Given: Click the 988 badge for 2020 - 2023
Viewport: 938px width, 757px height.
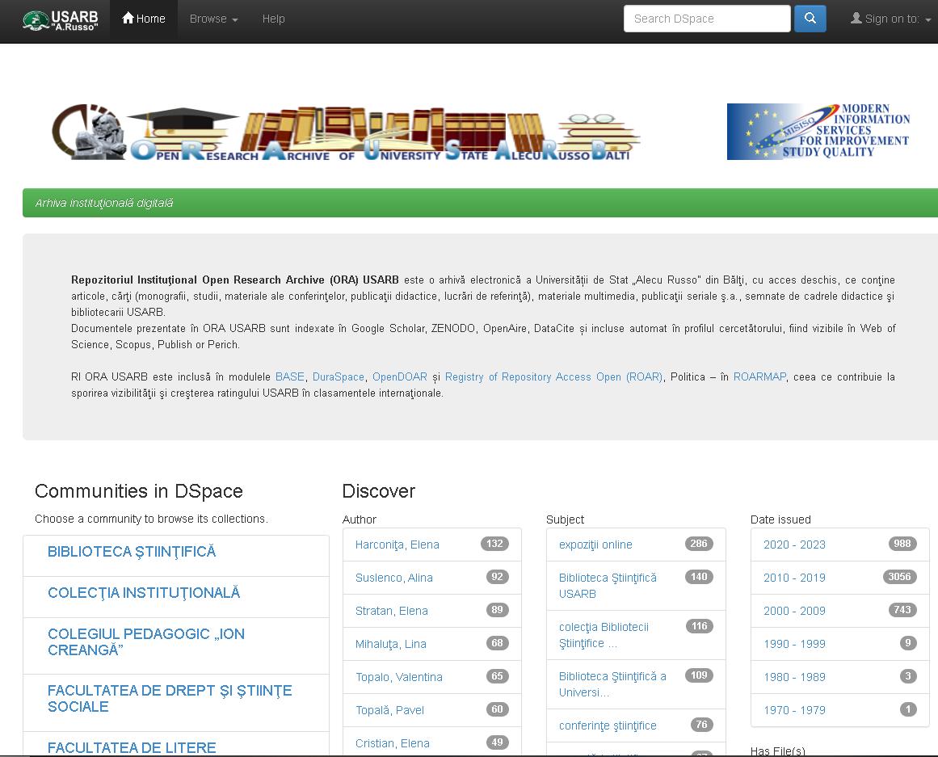Looking at the screenshot, I should [902, 544].
